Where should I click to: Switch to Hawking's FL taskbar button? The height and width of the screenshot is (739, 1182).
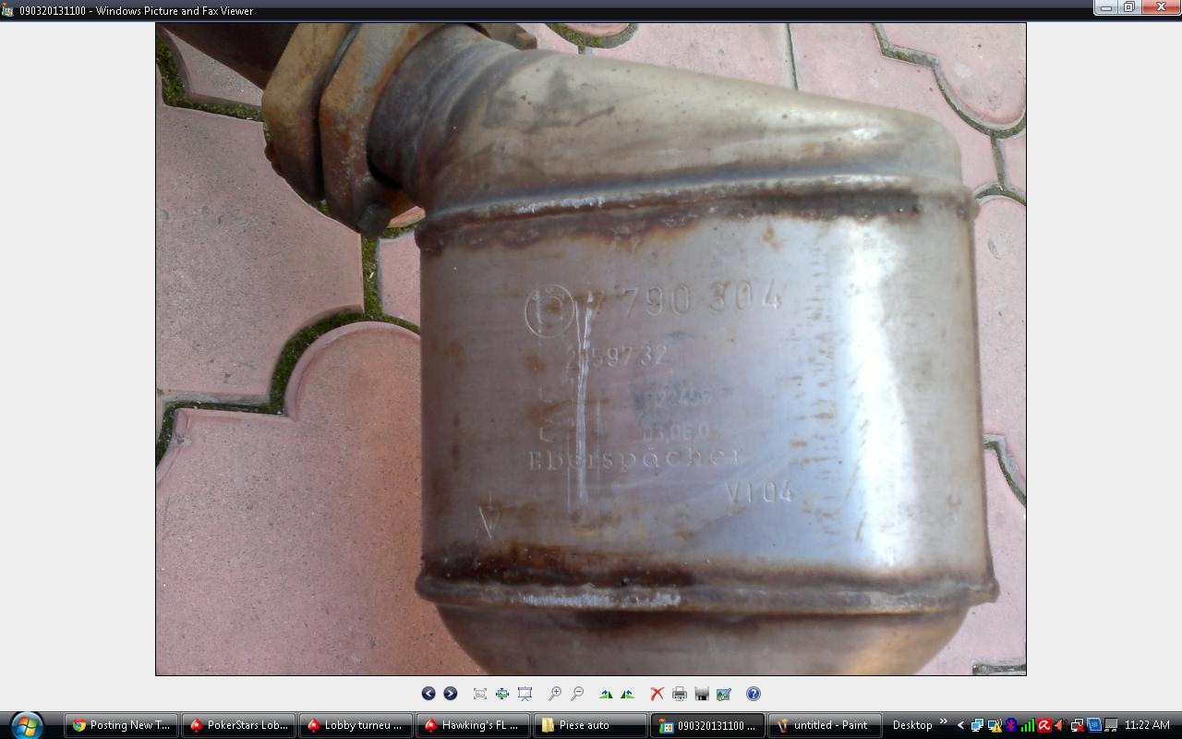(474, 725)
